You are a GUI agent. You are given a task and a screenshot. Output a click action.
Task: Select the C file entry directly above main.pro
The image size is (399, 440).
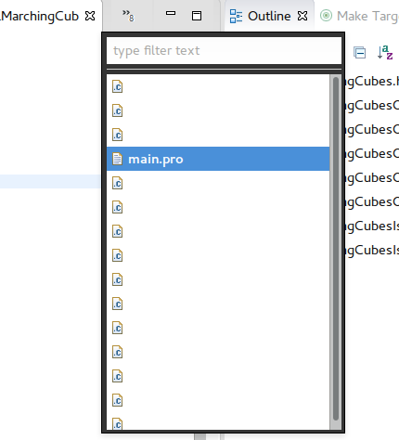click(x=218, y=135)
